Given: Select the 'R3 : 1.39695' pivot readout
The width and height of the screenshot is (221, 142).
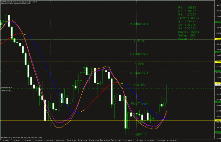Looking at the screenshot, I should click(187, 7).
